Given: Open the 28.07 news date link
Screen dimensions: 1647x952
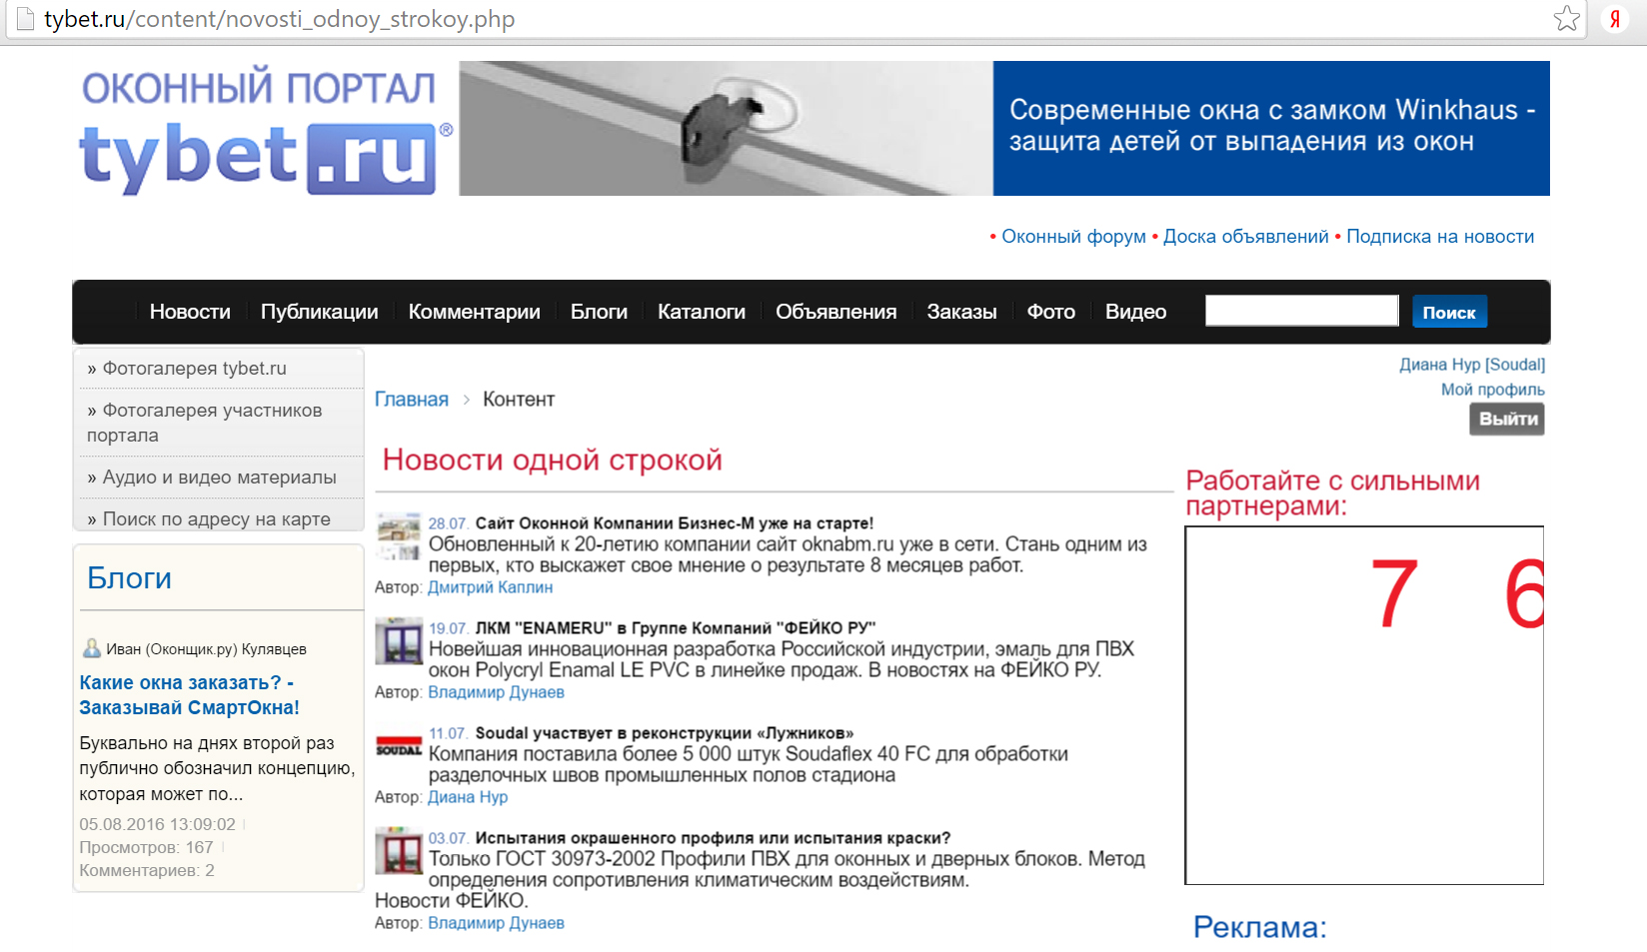Looking at the screenshot, I should (448, 523).
